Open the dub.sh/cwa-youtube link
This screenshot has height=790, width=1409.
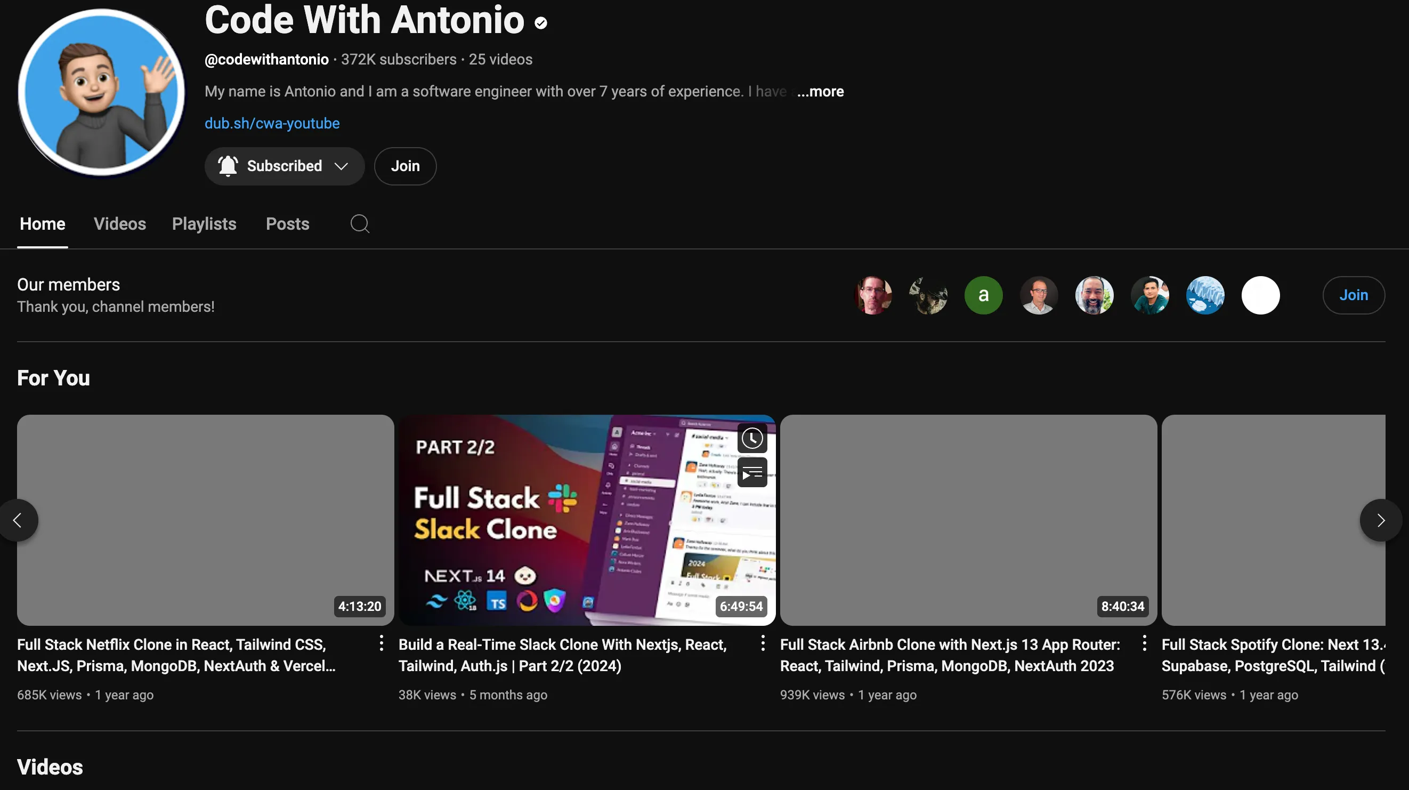(272, 124)
